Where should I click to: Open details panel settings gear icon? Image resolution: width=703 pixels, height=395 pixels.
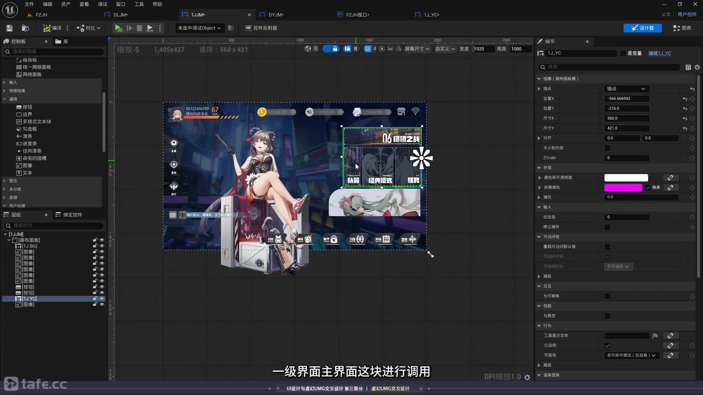[x=697, y=67]
